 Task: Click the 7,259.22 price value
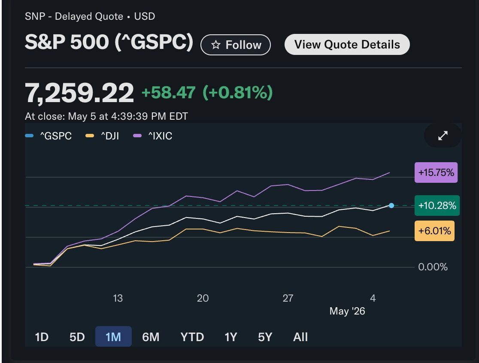point(79,93)
